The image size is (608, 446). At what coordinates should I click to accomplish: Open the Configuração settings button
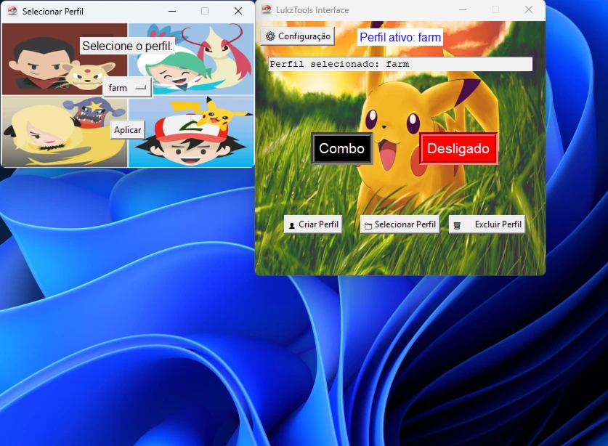point(298,36)
